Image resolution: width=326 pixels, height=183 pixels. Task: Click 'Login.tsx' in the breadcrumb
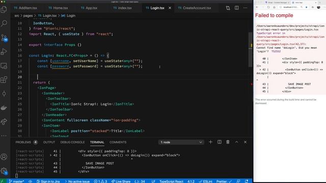pos(47,16)
